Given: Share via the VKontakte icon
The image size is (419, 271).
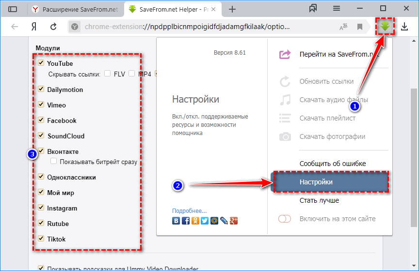Looking at the screenshot, I should click(x=176, y=221).
